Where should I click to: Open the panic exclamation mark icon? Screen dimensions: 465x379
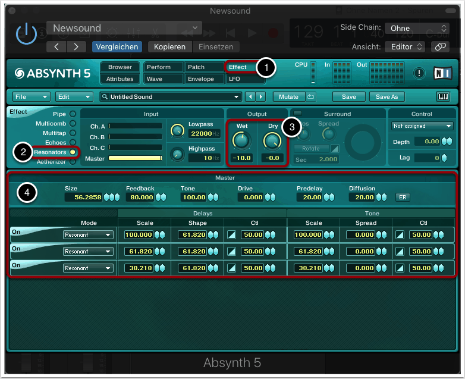(419, 73)
